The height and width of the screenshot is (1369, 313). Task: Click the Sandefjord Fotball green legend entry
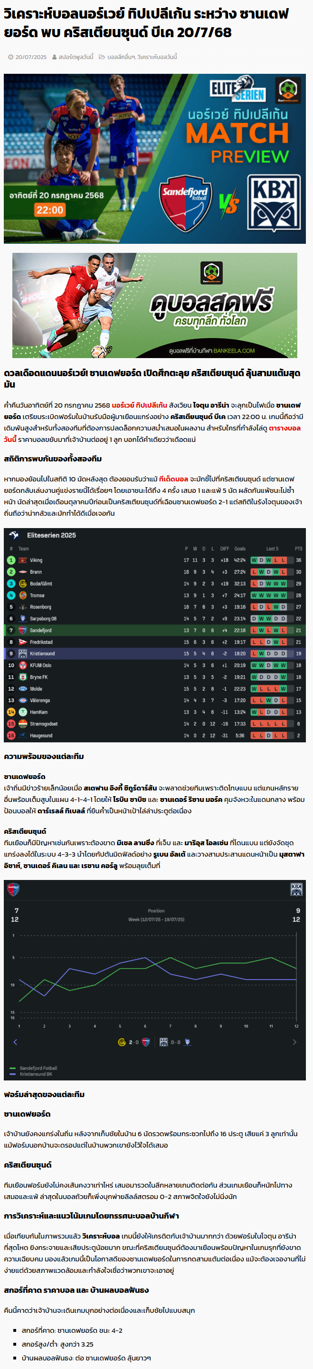click(x=33, y=1068)
